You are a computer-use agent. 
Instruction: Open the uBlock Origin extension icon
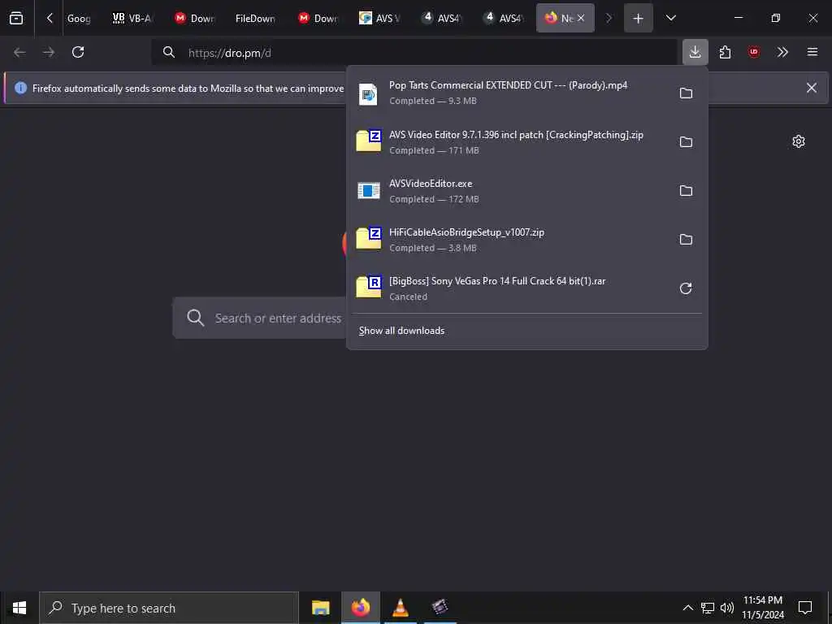[754, 52]
